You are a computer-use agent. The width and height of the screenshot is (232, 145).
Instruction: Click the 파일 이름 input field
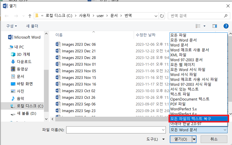(116, 130)
